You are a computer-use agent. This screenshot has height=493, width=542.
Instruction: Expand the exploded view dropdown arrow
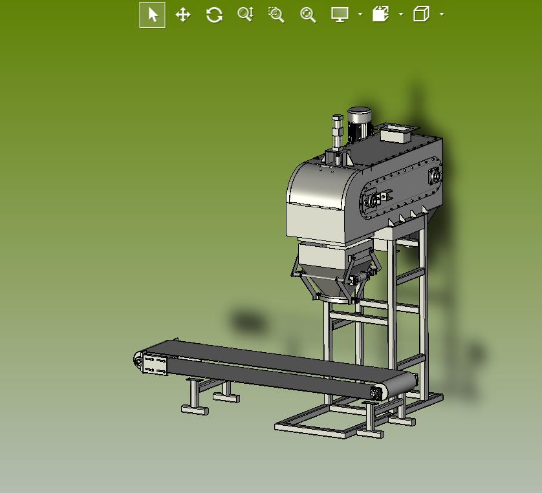(x=401, y=14)
